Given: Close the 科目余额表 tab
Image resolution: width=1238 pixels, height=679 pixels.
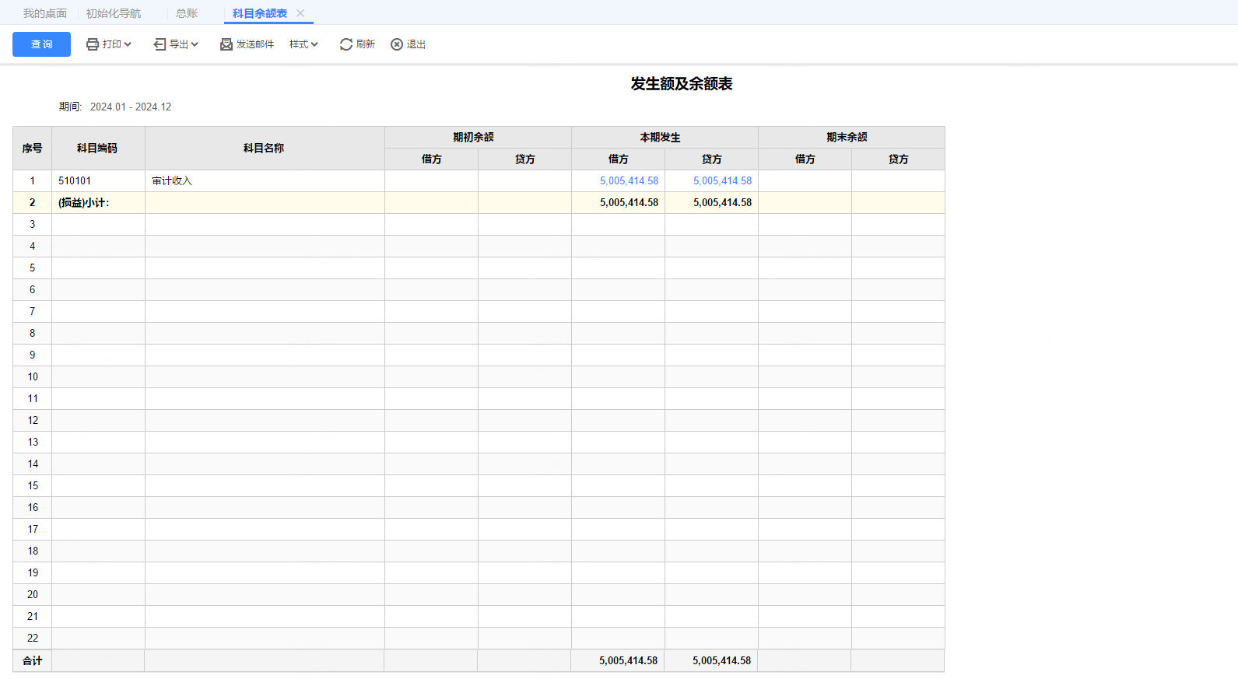Looking at the screenshot, I should pyautogui.click(x=300, y=13).
